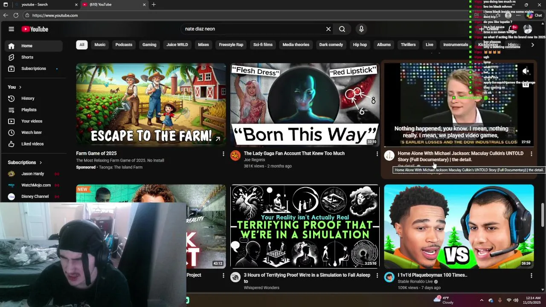Open options menu for Lady Gaga Fan Account video
This screenshot has height=307, width=546.
click(377, 153)
